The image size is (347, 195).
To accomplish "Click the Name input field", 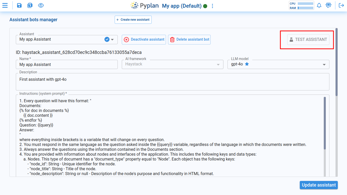I will click(x=67, y=64).
